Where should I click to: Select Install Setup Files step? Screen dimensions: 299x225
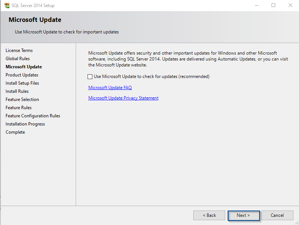22,83
